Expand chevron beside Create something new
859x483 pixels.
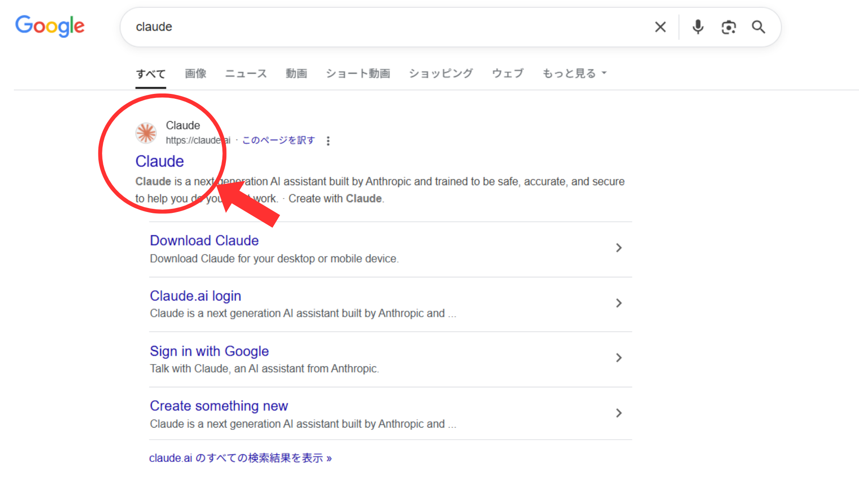619,413
